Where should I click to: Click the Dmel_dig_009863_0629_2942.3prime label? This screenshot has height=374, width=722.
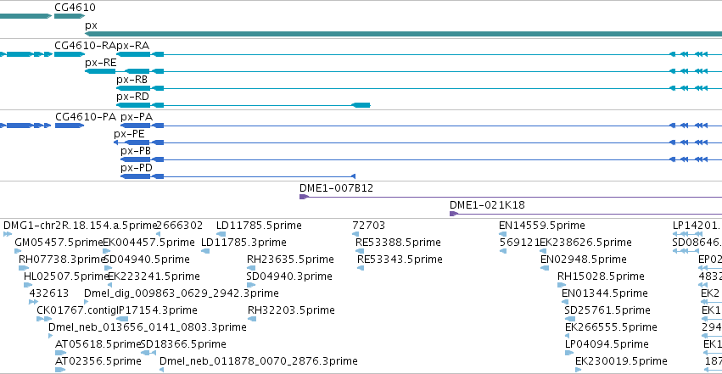pyautogui.click(x=181, y=293)
